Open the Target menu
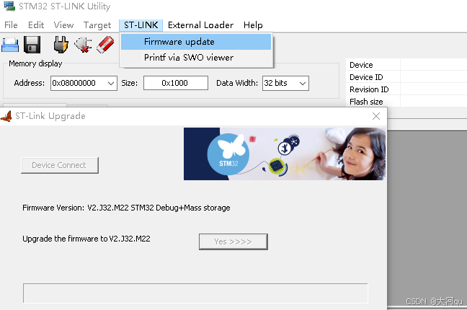Image resolution: width=467 pixels, height=310 pixels. (97, 25)
